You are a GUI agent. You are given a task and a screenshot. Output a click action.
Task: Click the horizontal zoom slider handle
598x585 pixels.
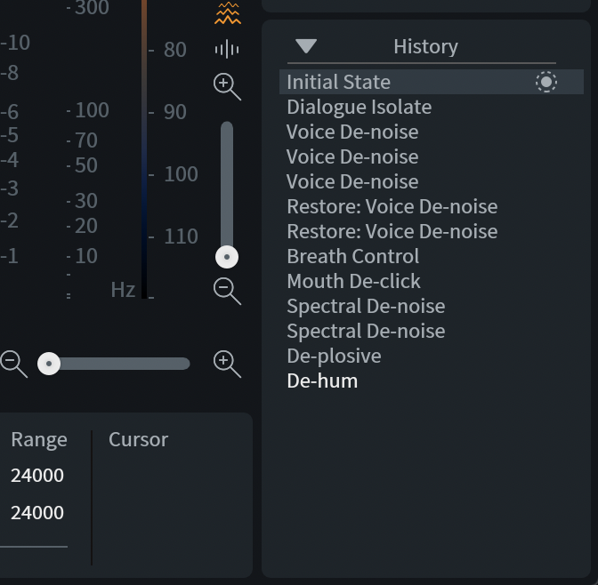49,364
